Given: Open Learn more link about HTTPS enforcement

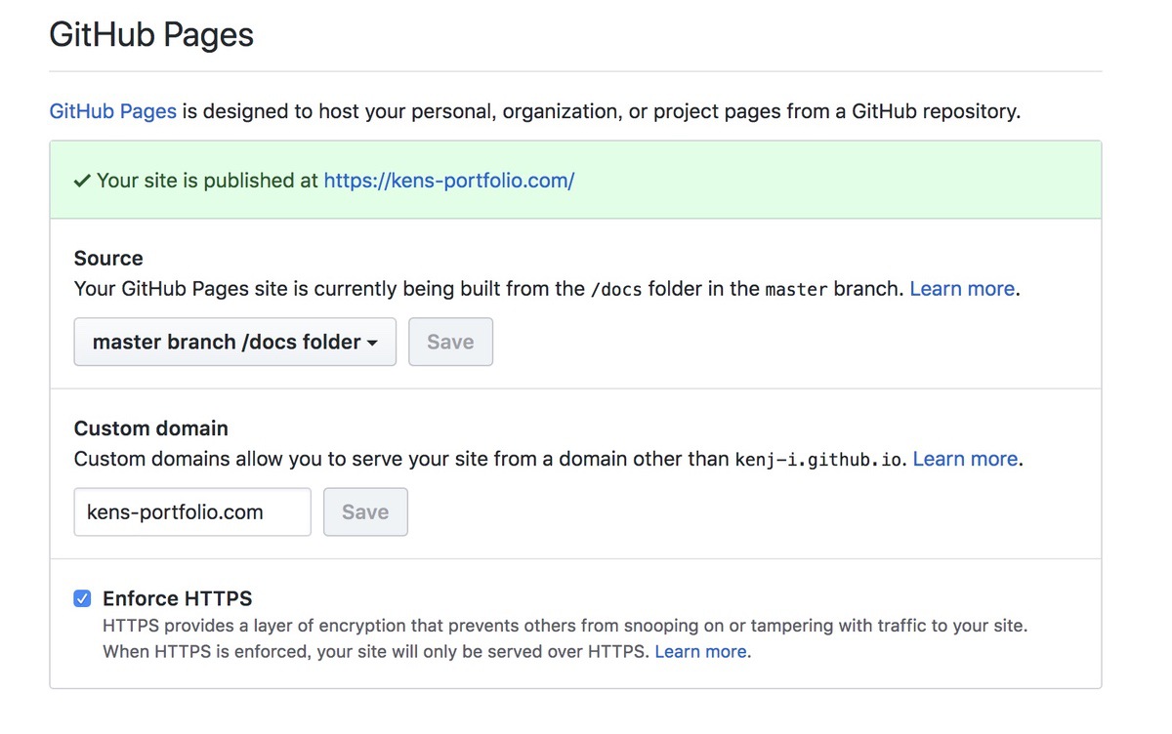Looking at the screenshot, I should 700,651.
